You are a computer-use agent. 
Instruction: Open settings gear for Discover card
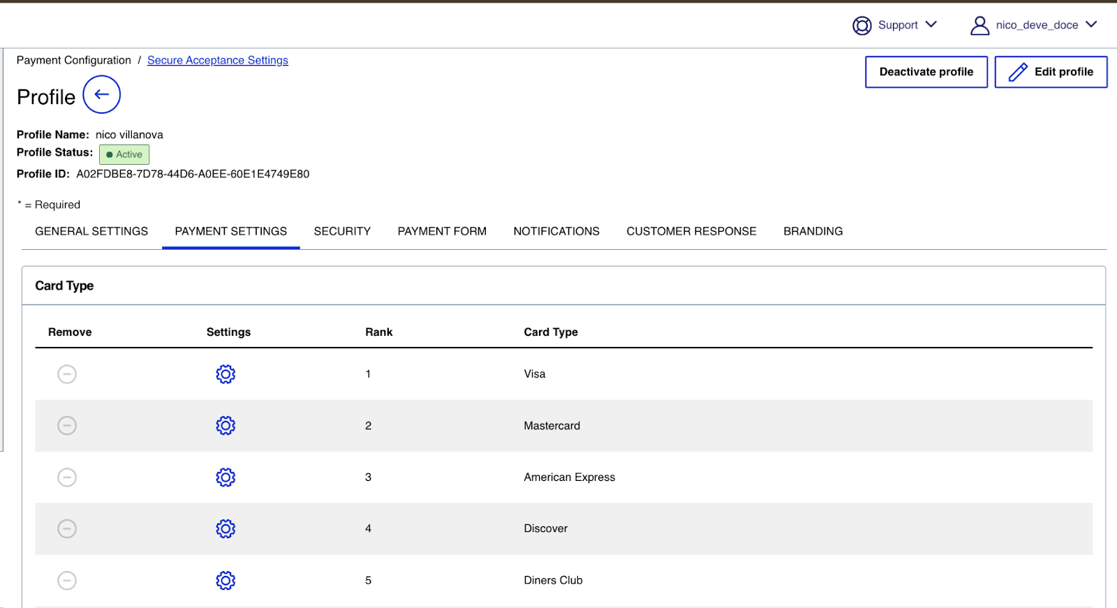(225, 529)
